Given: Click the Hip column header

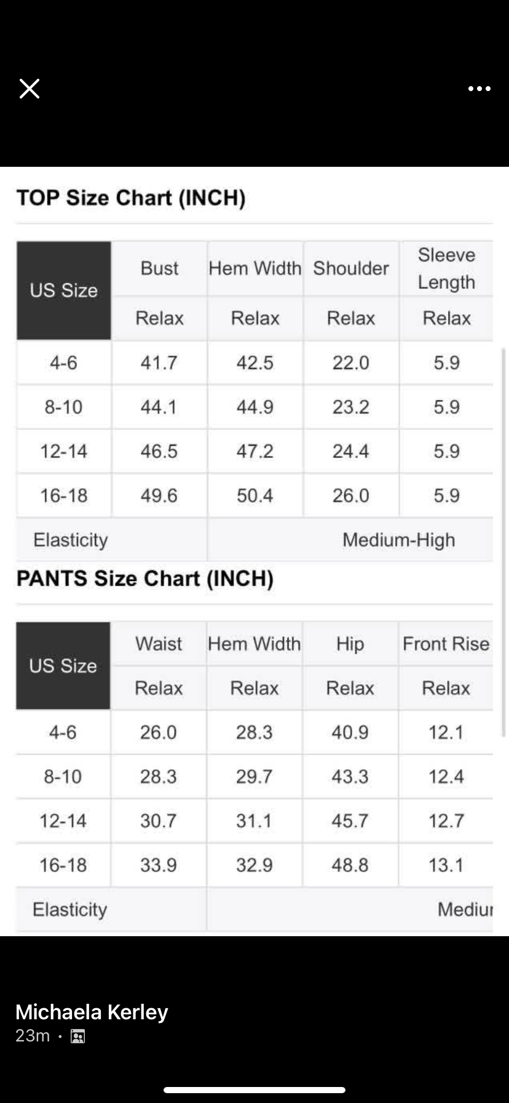Looking at the screenshot, I should (x=350, y=644).
